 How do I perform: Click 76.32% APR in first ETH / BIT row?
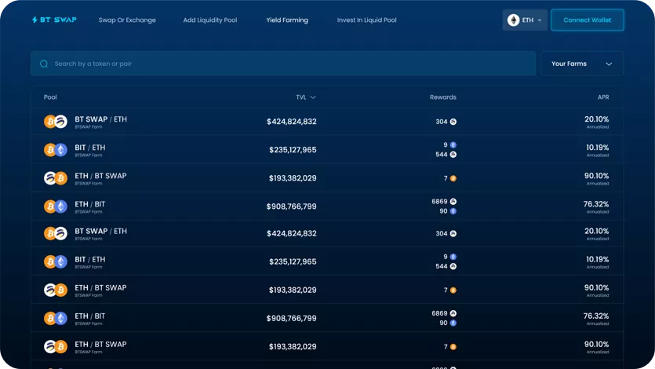coord(596,204)
